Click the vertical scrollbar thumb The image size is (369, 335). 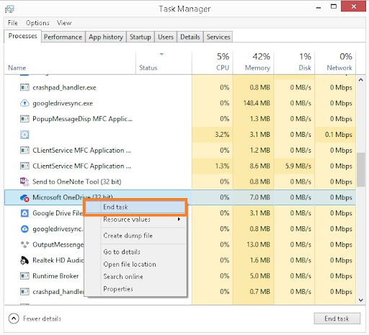click(x=361, y=169)
